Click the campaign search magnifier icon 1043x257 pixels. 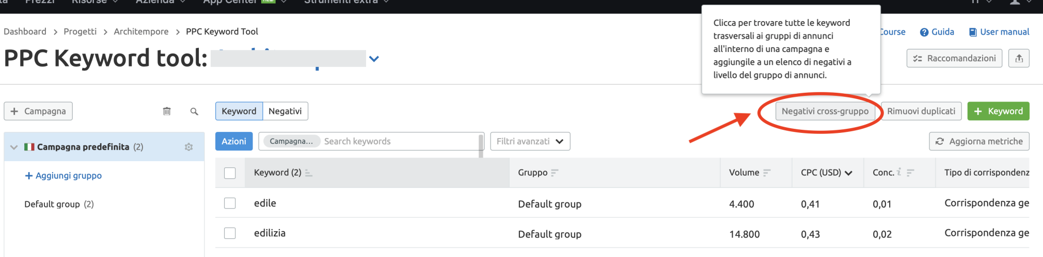194,111
